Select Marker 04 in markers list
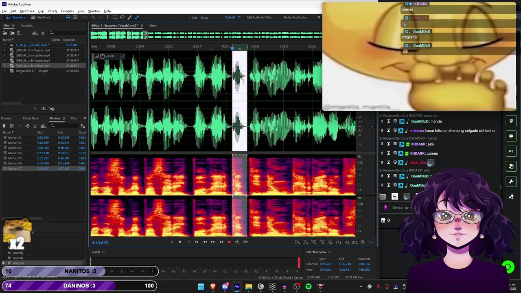 [x=43, y=153]
